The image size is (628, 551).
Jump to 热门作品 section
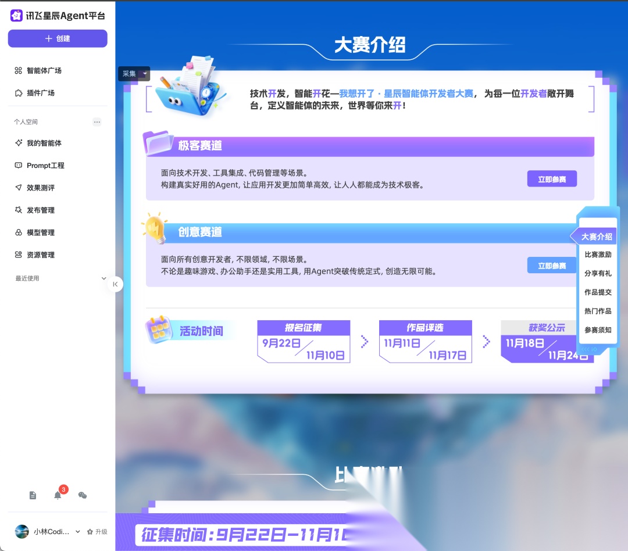pyautogui.click(x=598, y=311)
